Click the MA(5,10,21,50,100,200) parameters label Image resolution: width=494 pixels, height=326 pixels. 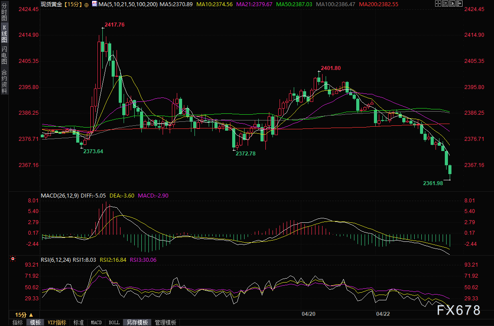coord(128,4)
